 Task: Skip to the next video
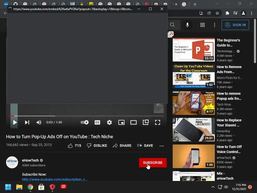click(27, 122)
